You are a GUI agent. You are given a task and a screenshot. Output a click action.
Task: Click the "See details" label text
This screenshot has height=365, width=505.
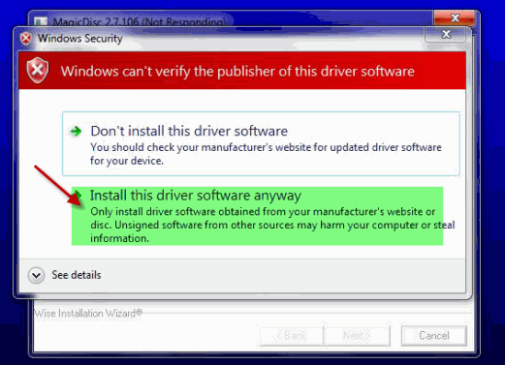point(77,275)
